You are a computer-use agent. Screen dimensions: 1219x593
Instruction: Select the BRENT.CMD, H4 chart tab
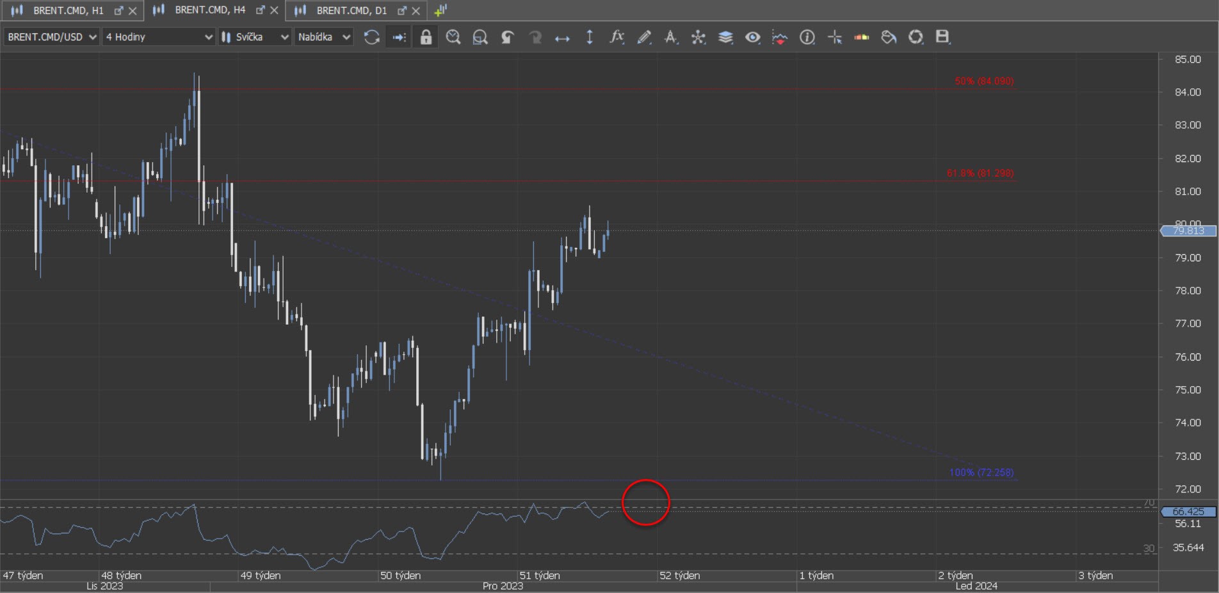210,10
